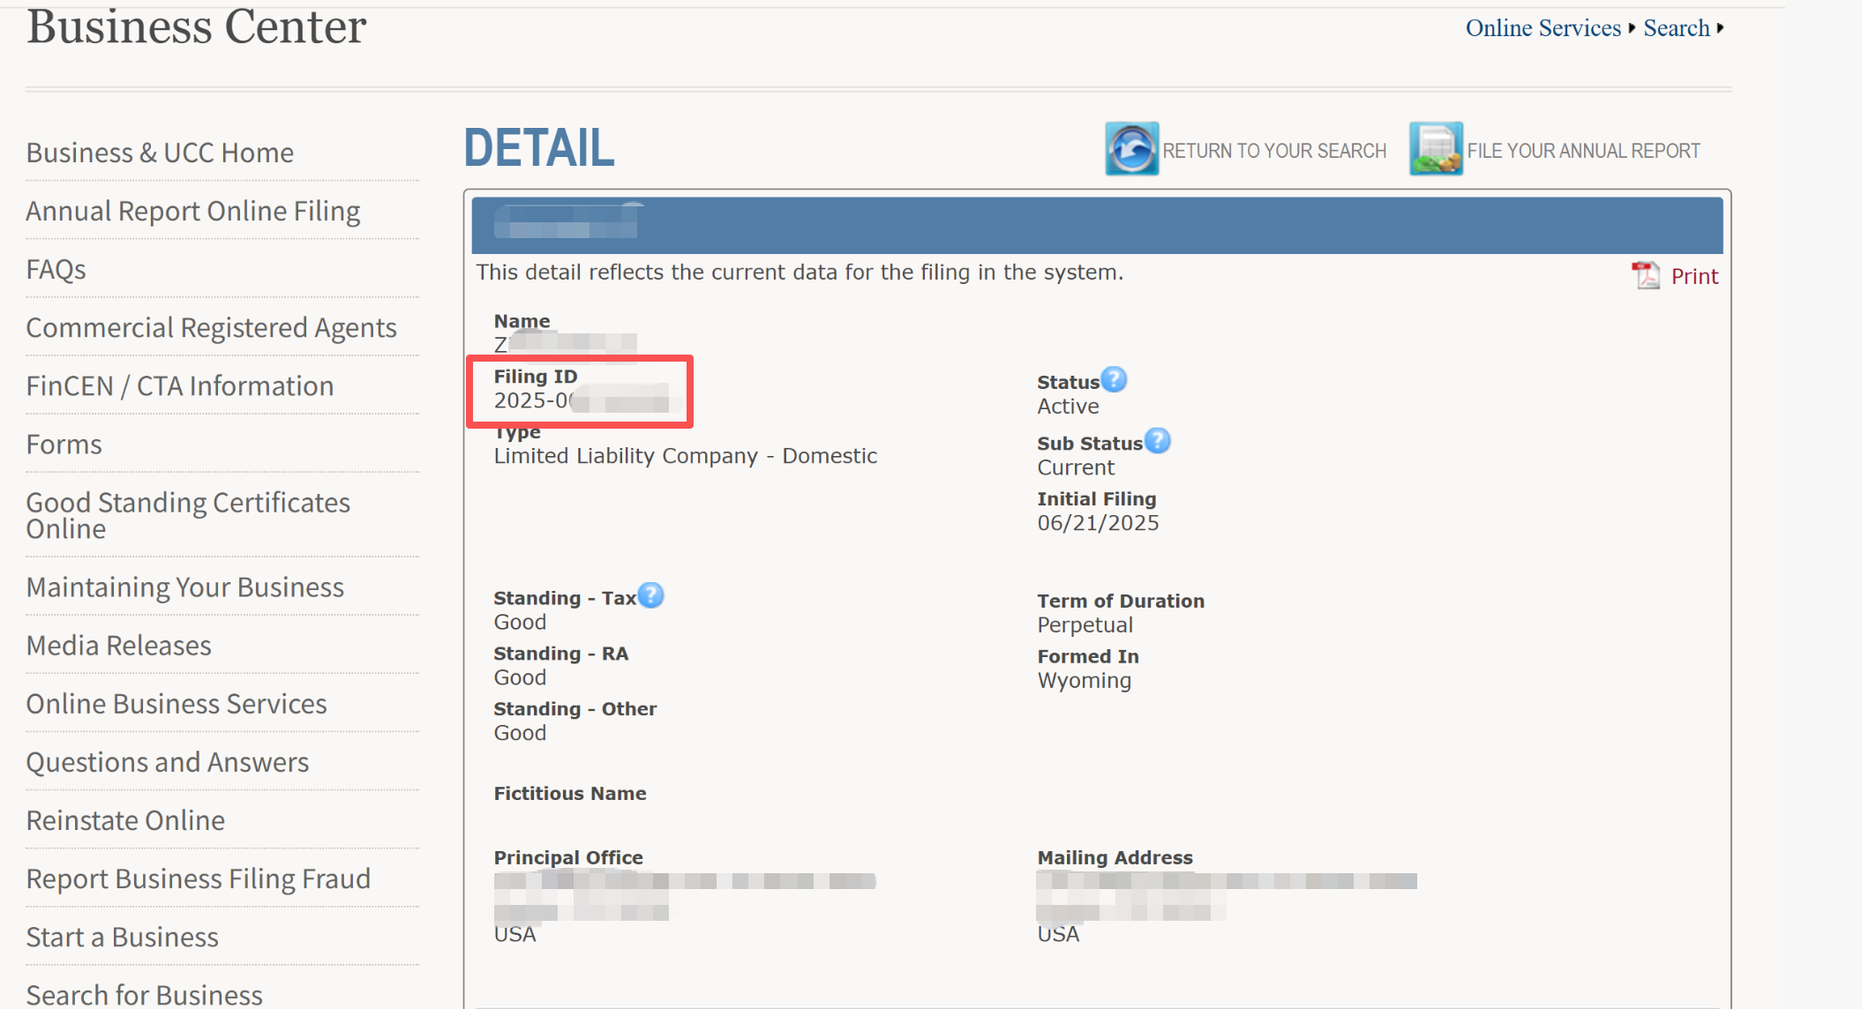Click the DETAIL heading
Viewport: 1862px width, 1009px height.
[x=539, y=147]
